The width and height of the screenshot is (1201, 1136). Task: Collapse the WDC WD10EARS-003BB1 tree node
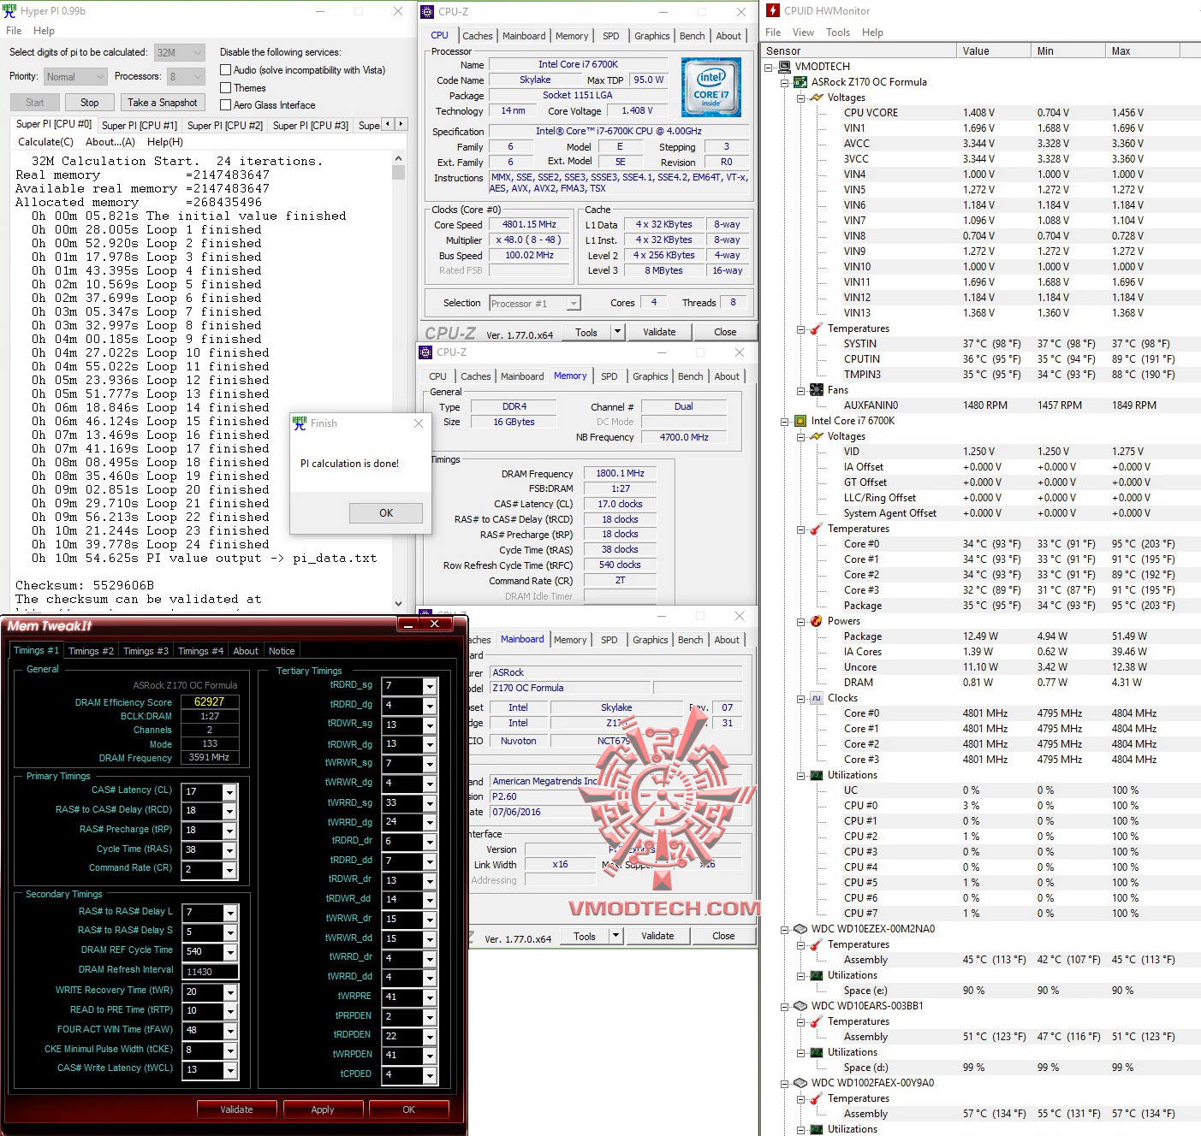click(x=785, y=1006)
